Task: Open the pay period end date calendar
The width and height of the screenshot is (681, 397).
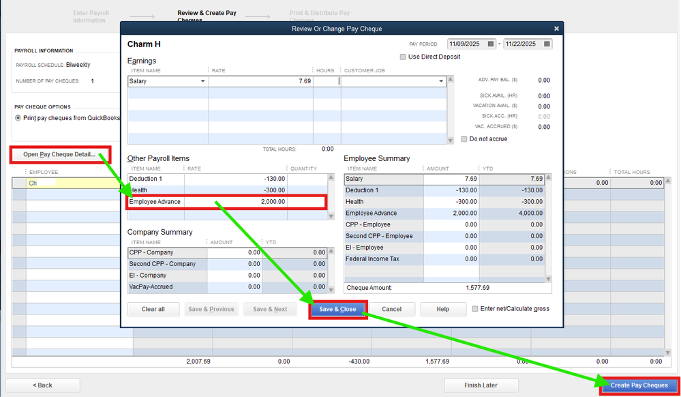Action: (x=547, y=44)
